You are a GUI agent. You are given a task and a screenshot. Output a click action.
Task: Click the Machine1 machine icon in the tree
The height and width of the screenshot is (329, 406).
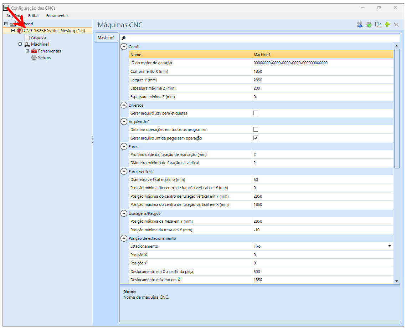[x=27, y=44]
